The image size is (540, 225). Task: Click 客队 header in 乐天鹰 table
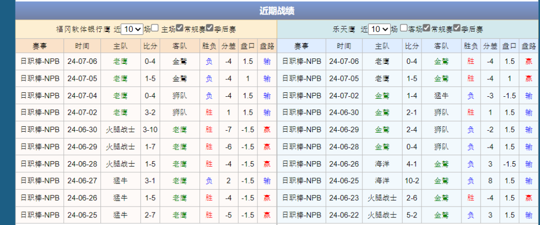441,46
